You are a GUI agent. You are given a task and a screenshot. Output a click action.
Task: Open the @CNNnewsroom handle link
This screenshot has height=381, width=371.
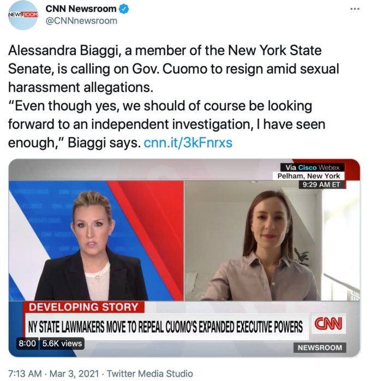[81, 21]
